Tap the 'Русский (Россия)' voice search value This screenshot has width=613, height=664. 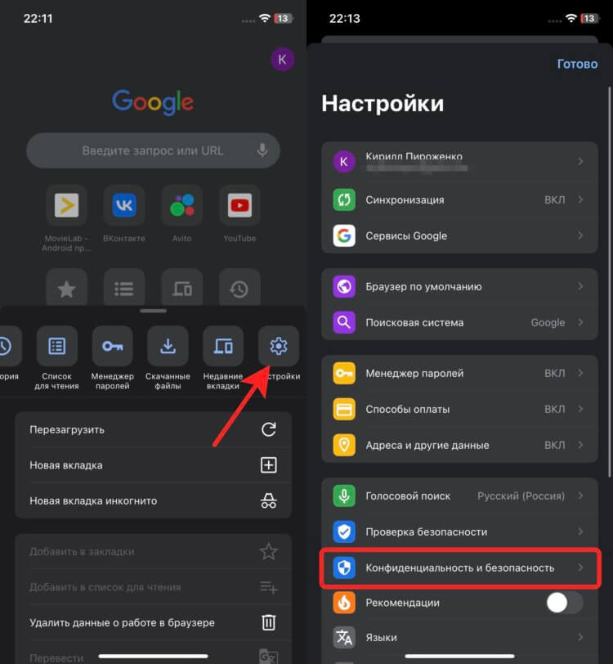(521, 496)
